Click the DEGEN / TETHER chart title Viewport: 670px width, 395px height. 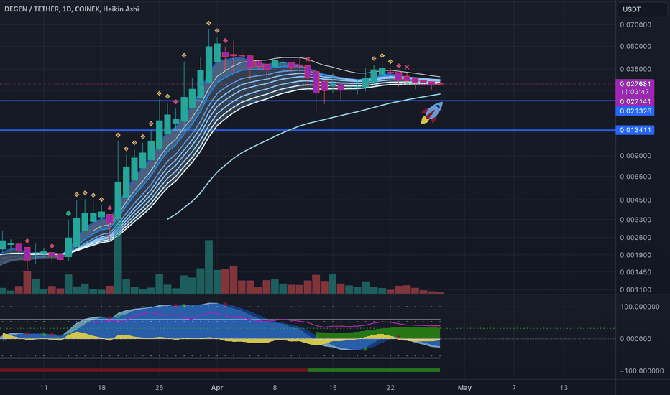click(x=72, y=9)
